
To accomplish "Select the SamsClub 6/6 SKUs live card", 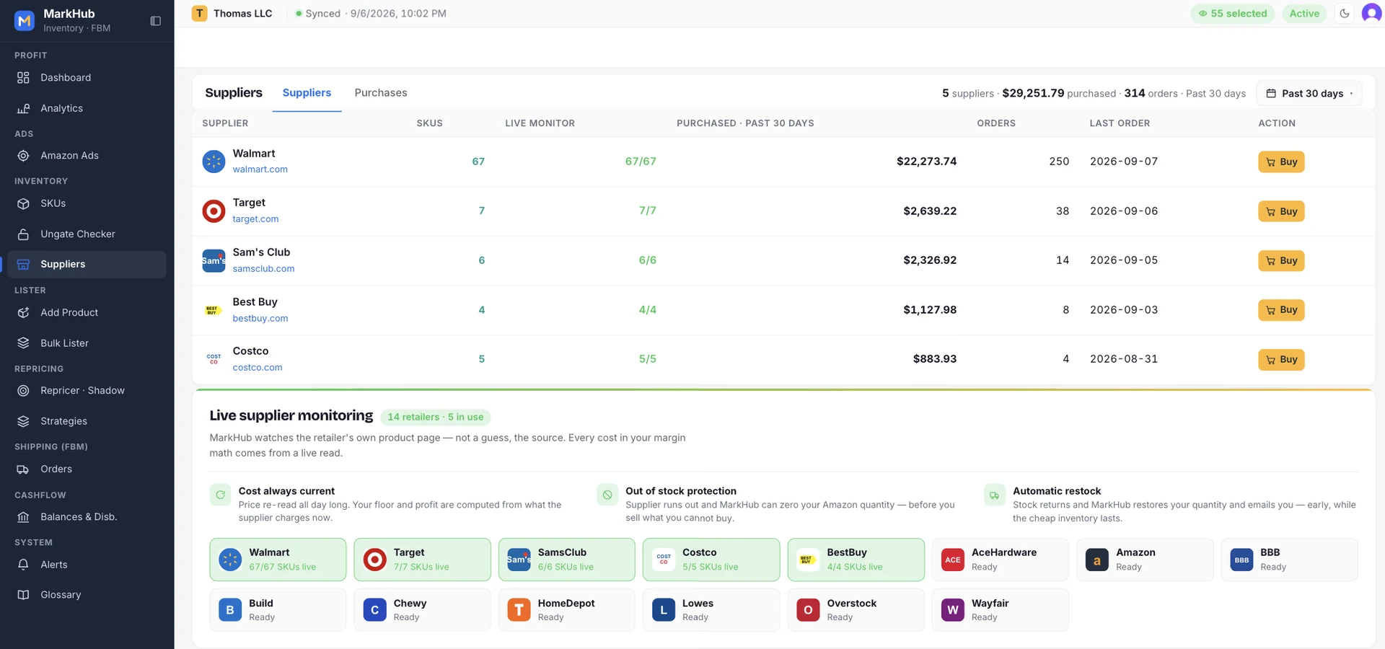I will click(x=567, y=560).
